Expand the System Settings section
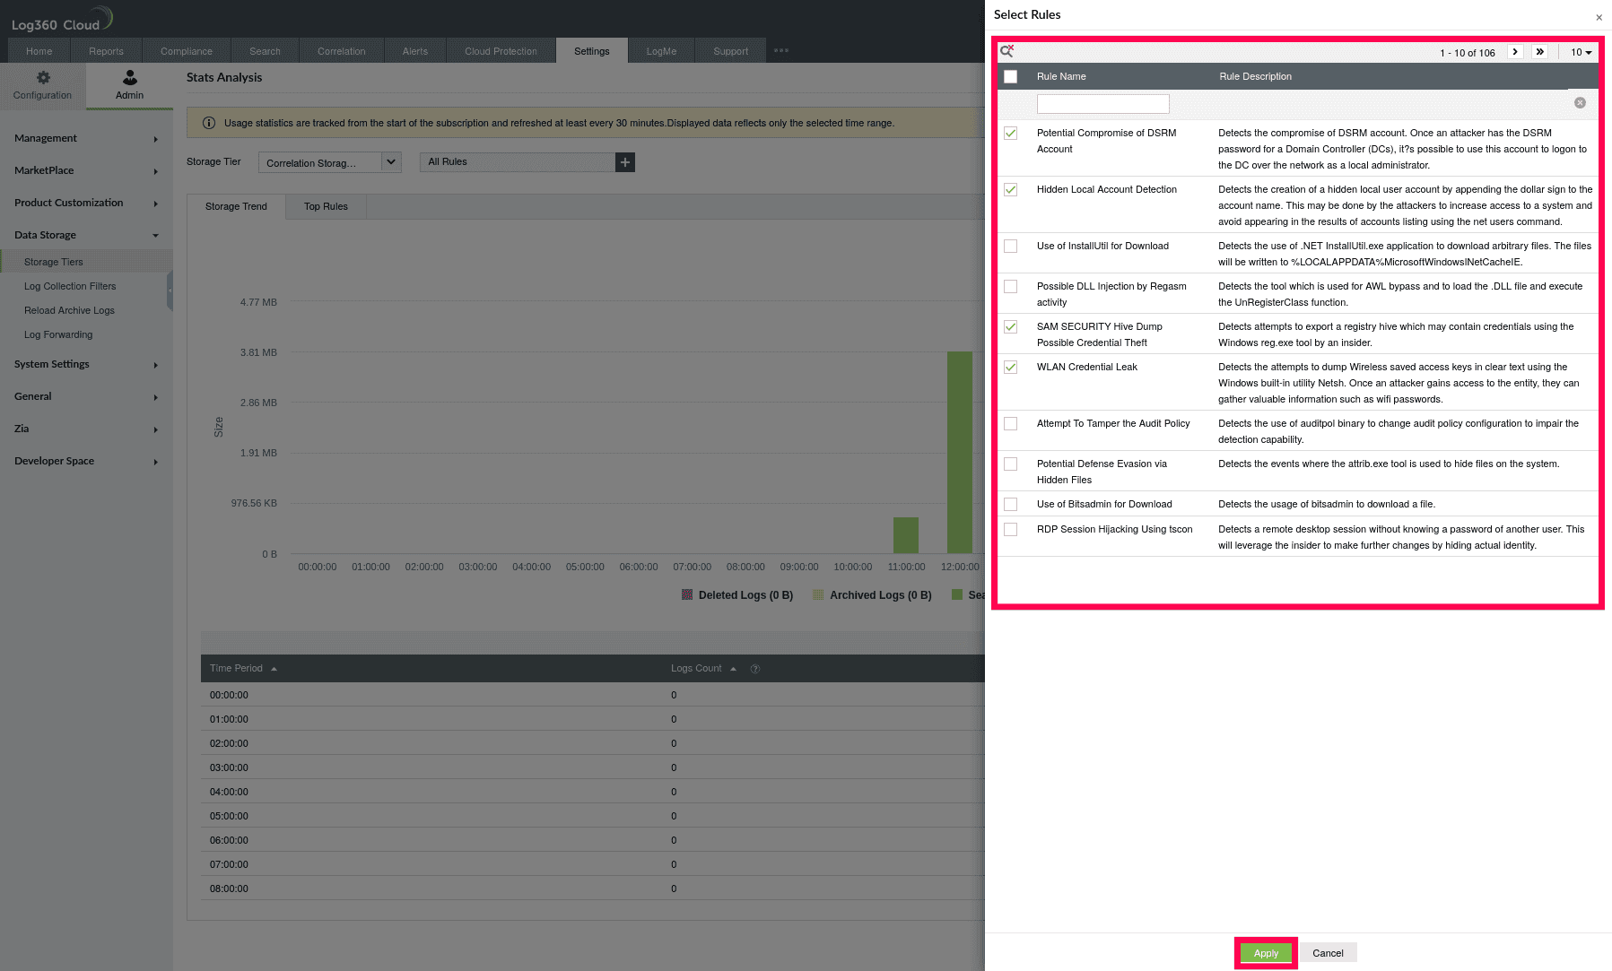The image size is (1612, 971). (86, 365)
